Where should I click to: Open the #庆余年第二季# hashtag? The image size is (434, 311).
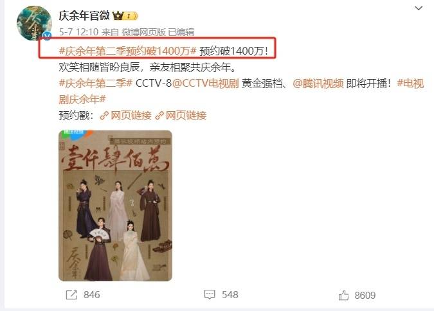[x=96, y=84]
